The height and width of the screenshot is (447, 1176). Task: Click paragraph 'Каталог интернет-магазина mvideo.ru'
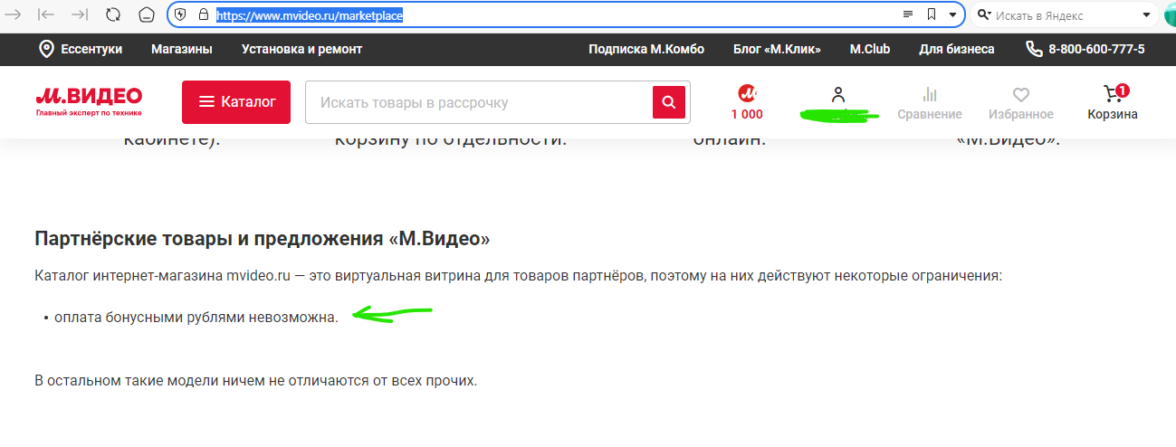pyautogui.click(x=519, y=276)
